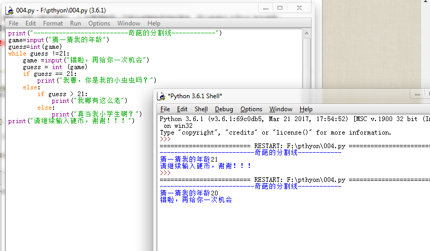
Task: Open the Edit menu in Python Shell
Action: [x=182, y=109]
